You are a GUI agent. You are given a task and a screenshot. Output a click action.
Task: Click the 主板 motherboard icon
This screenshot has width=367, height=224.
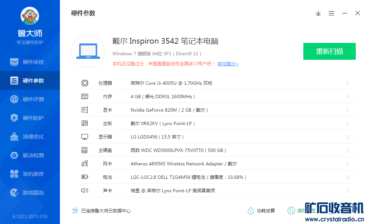[x=85, y=123]
